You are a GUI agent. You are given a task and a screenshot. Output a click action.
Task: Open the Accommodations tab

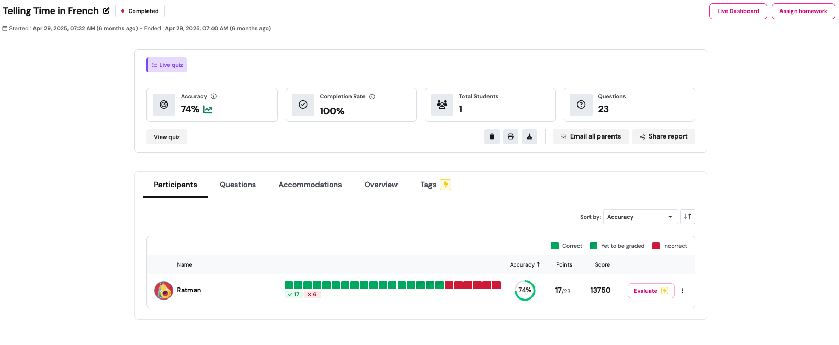[310, 185]
